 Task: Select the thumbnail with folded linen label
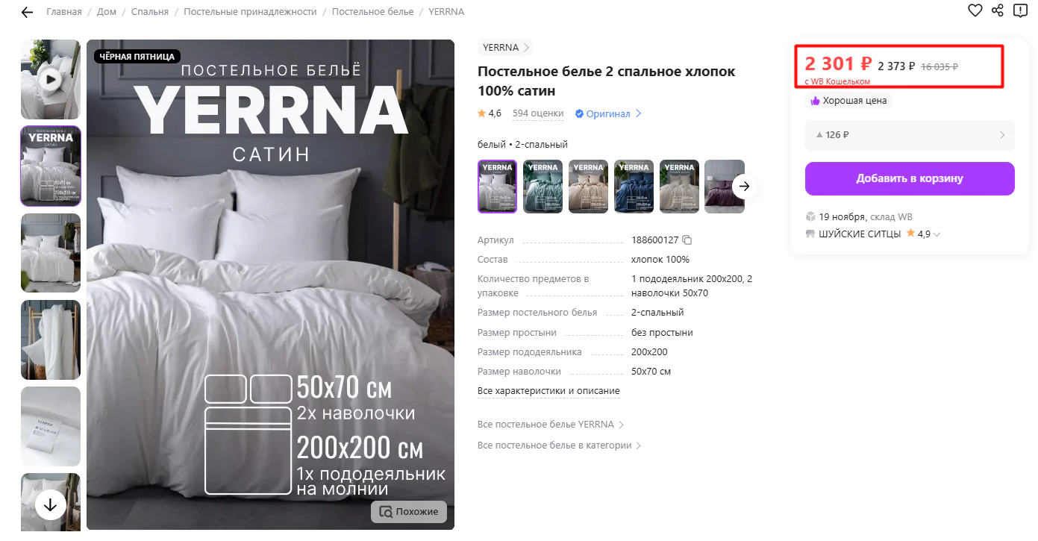coord(51,426)
